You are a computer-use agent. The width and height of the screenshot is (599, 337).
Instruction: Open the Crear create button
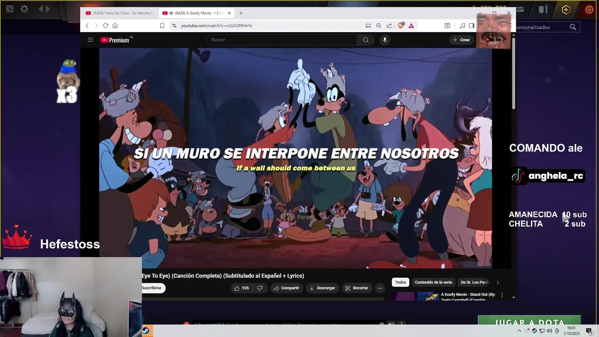[x=461, y=40]
